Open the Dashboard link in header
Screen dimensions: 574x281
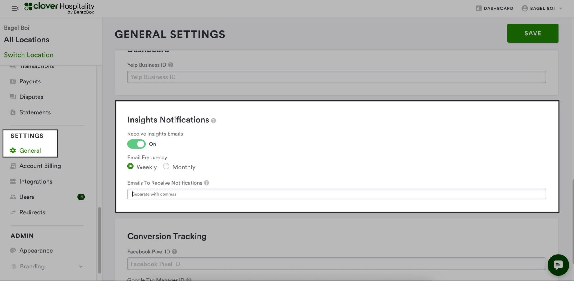(494, 8)
